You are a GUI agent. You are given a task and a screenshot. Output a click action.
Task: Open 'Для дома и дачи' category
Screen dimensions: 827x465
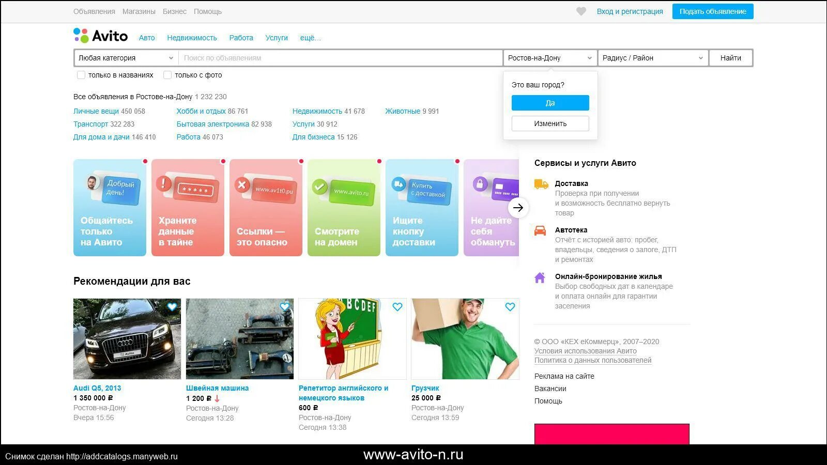101,137
